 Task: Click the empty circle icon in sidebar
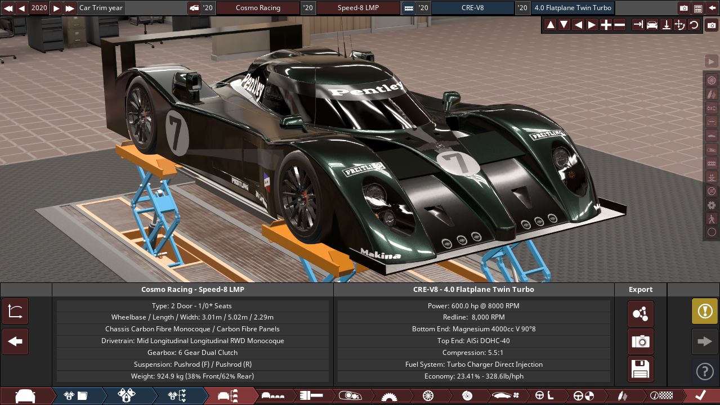(712, 232)
